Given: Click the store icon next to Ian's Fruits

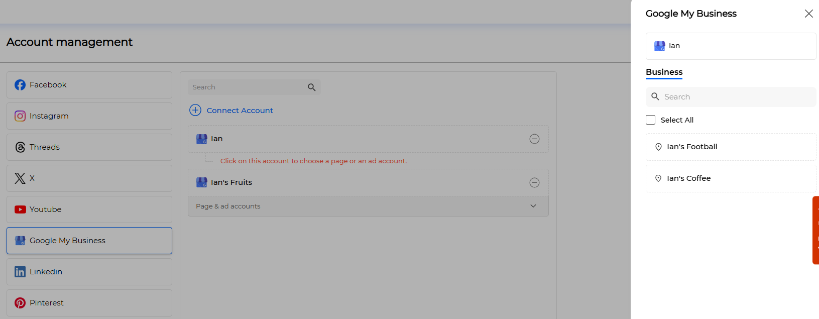Looking at the screenshot, I should (202, 182).
